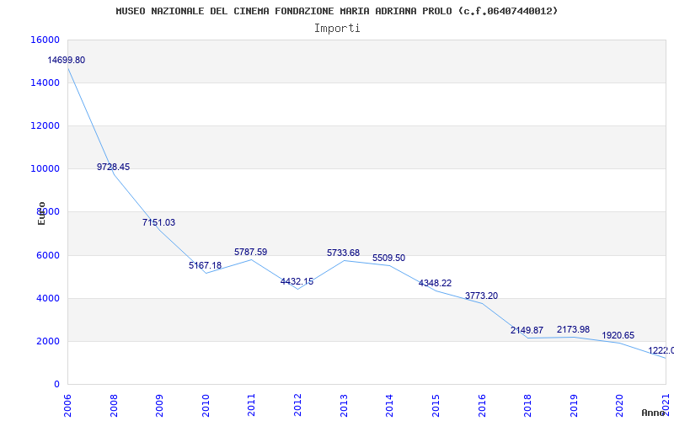Click the 2020 x-axis year label

click(x=619, y=405)
